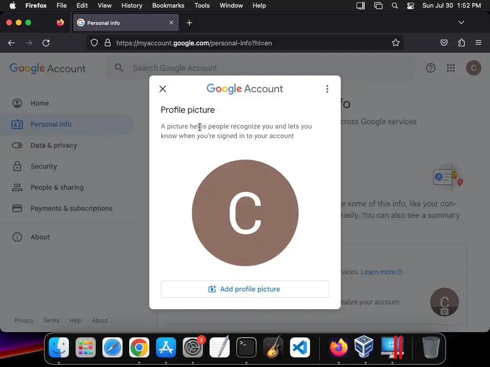Open Control Center in the menu bar
This screenshot has width=490, height=367.
click(x=410, y=6)
